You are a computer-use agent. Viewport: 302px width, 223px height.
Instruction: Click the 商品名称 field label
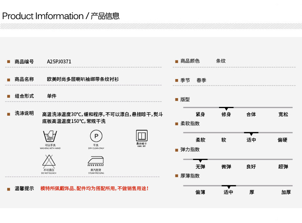click(x=24, y=79)
